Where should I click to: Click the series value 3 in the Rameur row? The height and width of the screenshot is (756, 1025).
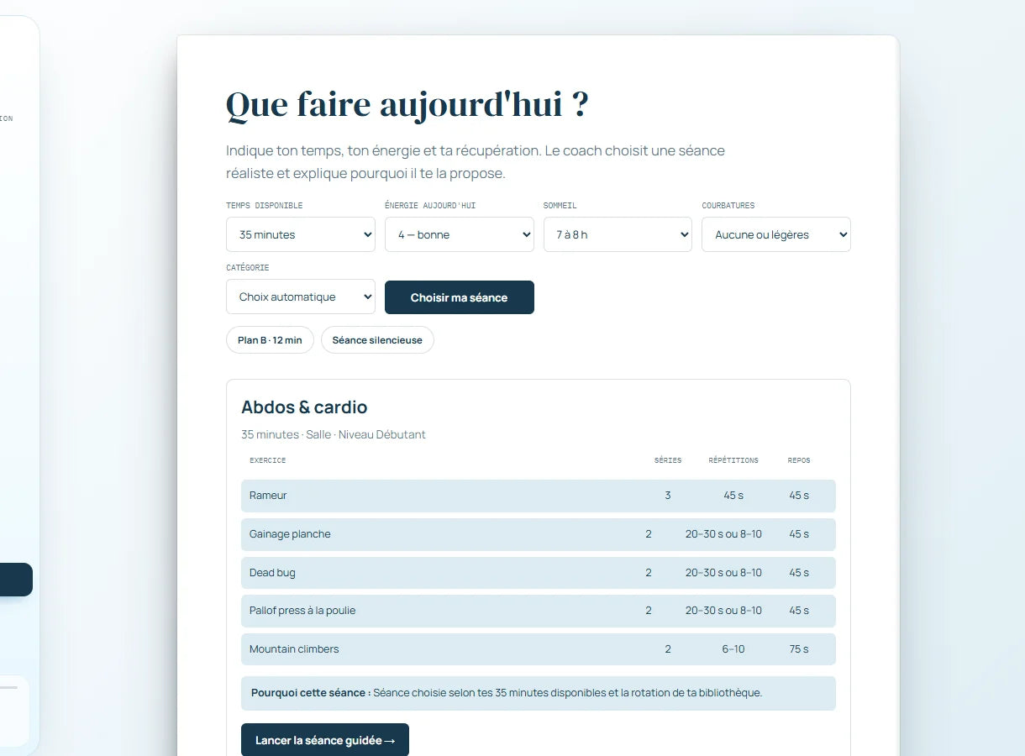coord(668,496)
